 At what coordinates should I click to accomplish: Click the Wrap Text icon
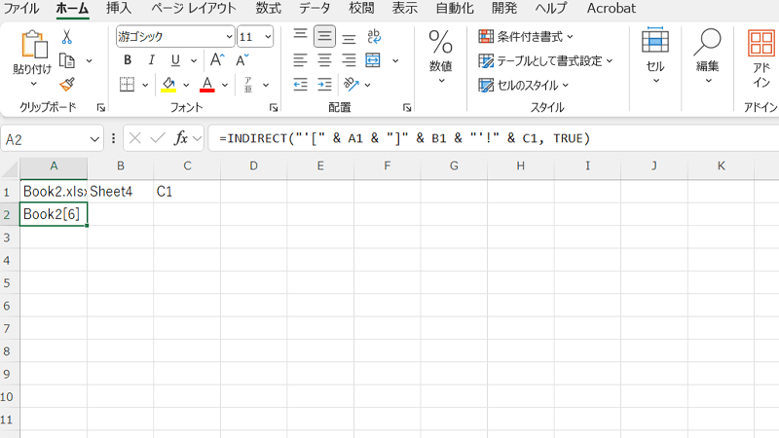click(x=374, y=36)
